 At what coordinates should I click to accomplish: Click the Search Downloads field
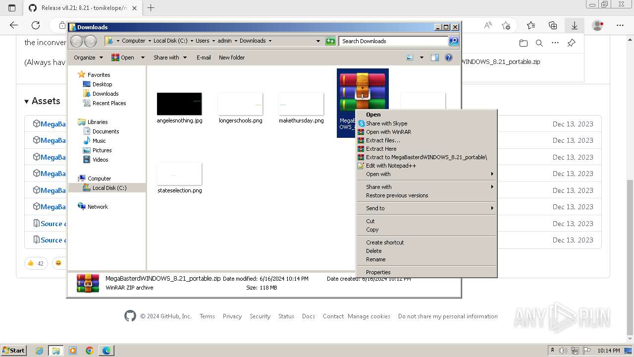click(x=394, y=41)
